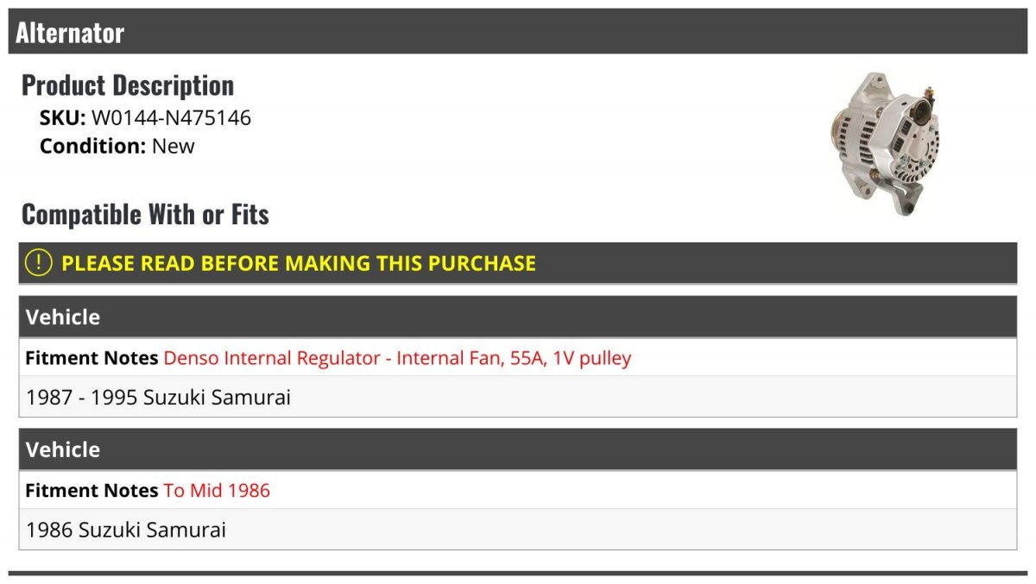This screenshot has width=1036, height=584.
Task: Click the Product Description heading
Action: tap(128, 85)
